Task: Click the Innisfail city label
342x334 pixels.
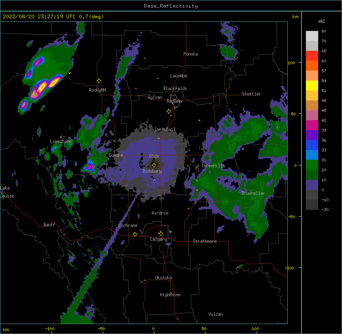Action: click(165, 129)
